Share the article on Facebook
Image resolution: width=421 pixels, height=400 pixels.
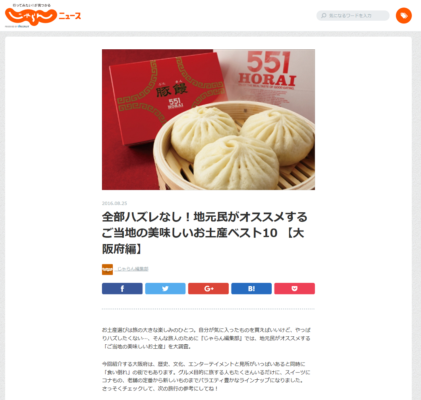(x=122, y=288)
